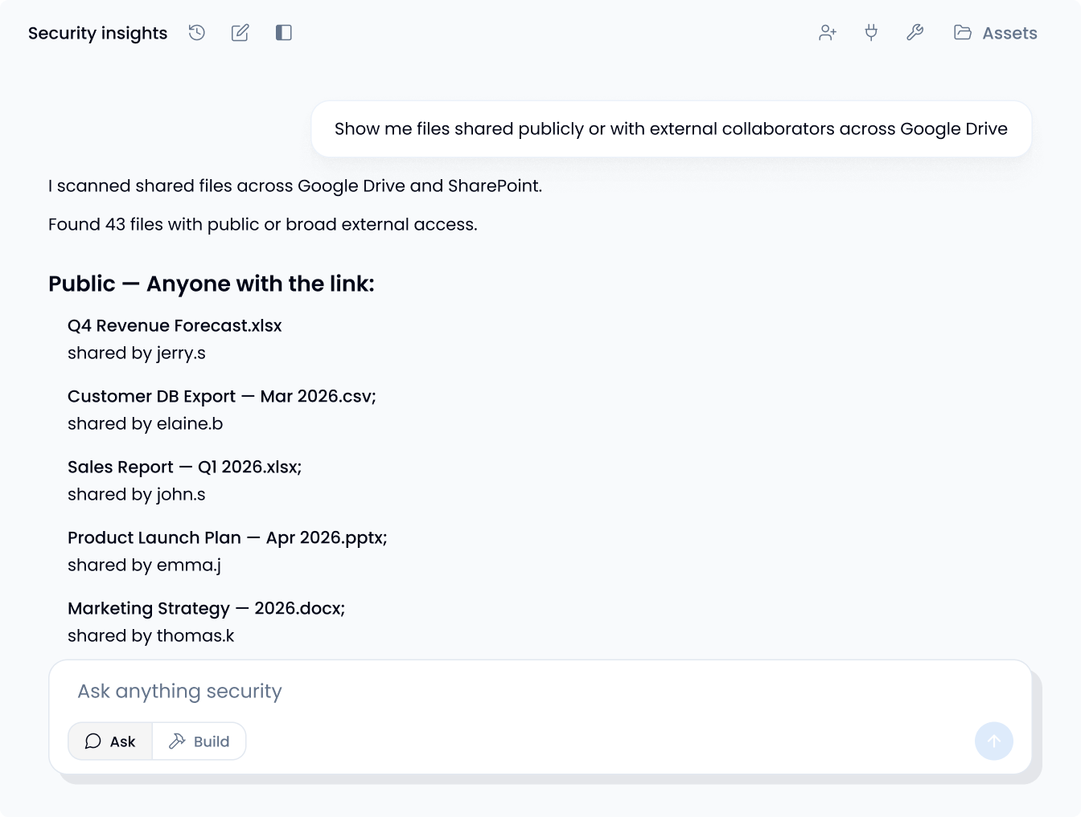Select Product Launch Plan Apr 2026.pptx

(x=227, y=537)
